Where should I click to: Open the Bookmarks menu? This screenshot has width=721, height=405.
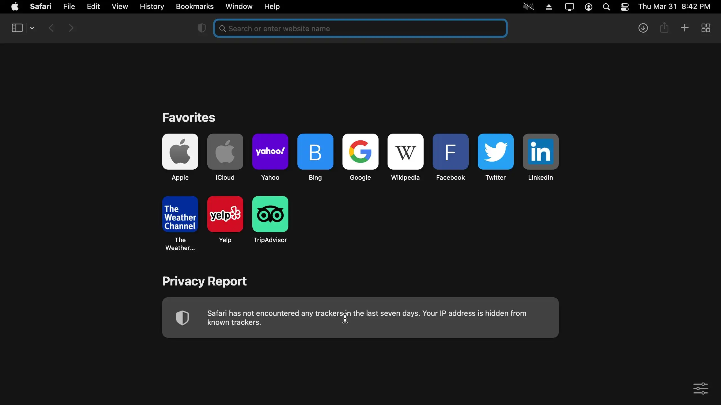pyautogui.click(x=195, y=6)
